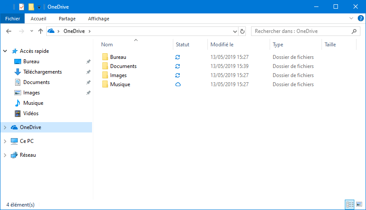Viewport: 366px width, 210px height.
Task: Sort by the Nom column header
Action: click(107, 45)
